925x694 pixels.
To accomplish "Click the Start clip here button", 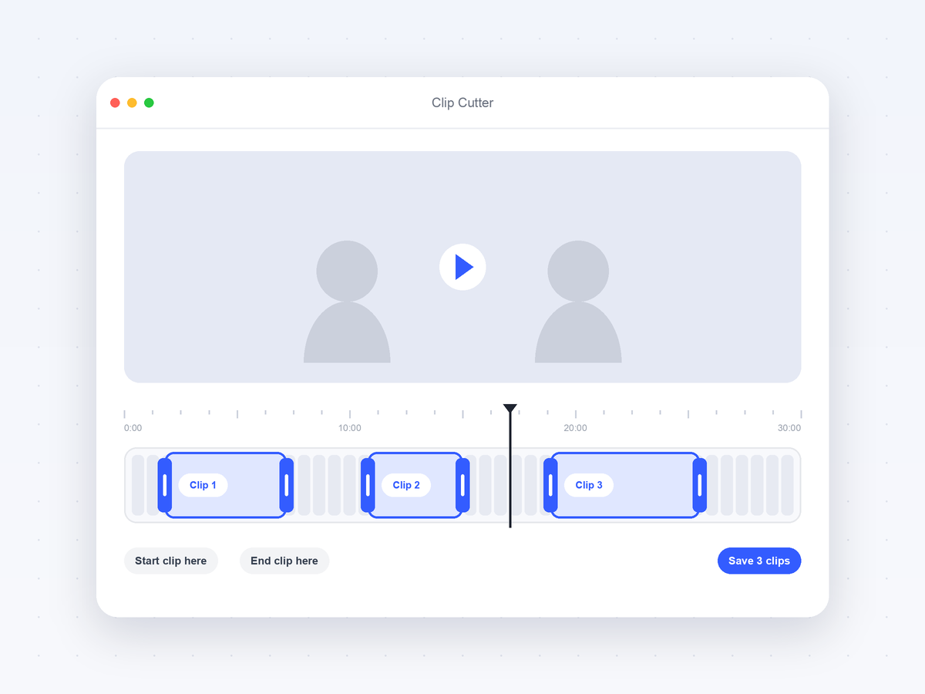I will 171,561.
